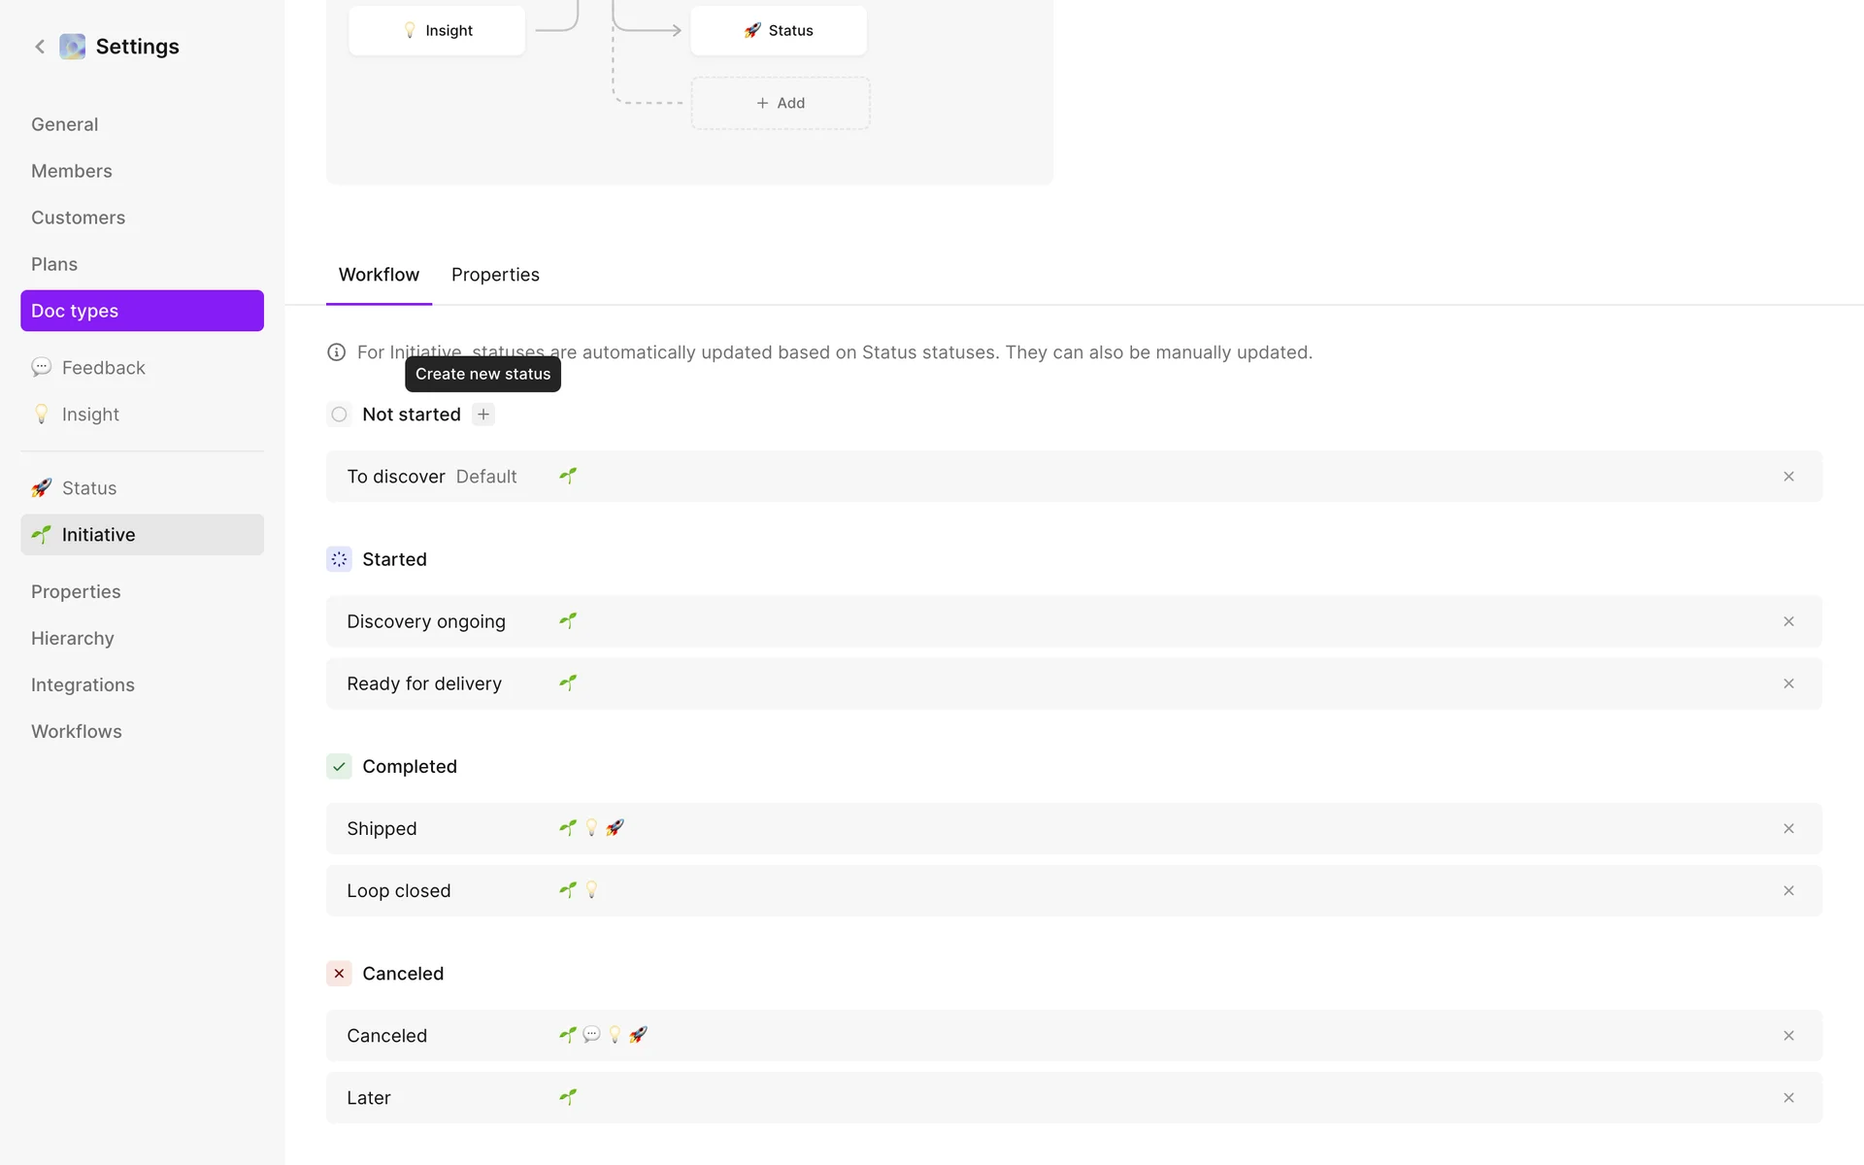This screenshot has width=1864, height=1165.
Task: Remove the Ready for delivery status
Action: [1788, 683]
